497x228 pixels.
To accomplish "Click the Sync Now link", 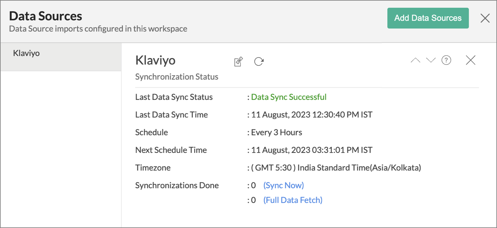I will click(x=284, y=185).
